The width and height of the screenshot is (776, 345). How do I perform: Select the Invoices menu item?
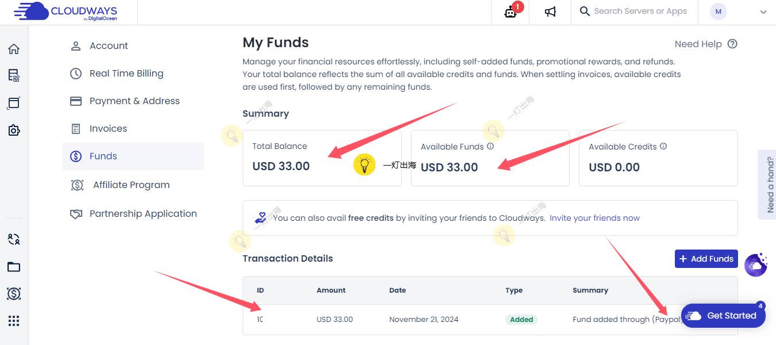click(108, 129)
